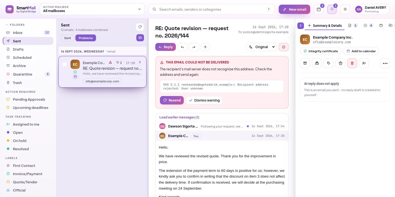Archive the email using box icon
Image resolution: width=395 pixels, height=197 pixels.
click(305, 63)
